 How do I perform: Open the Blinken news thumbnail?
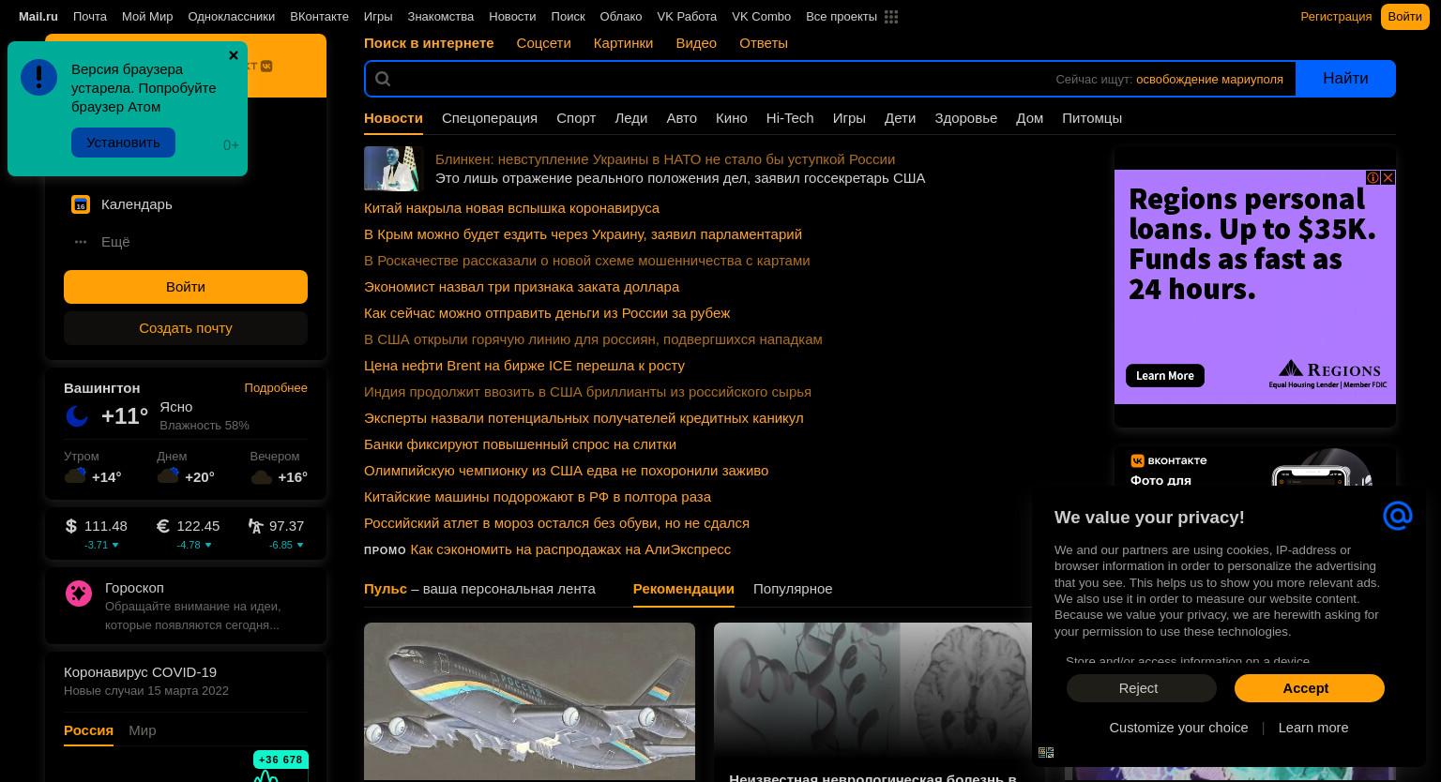(x=394, y=169)
